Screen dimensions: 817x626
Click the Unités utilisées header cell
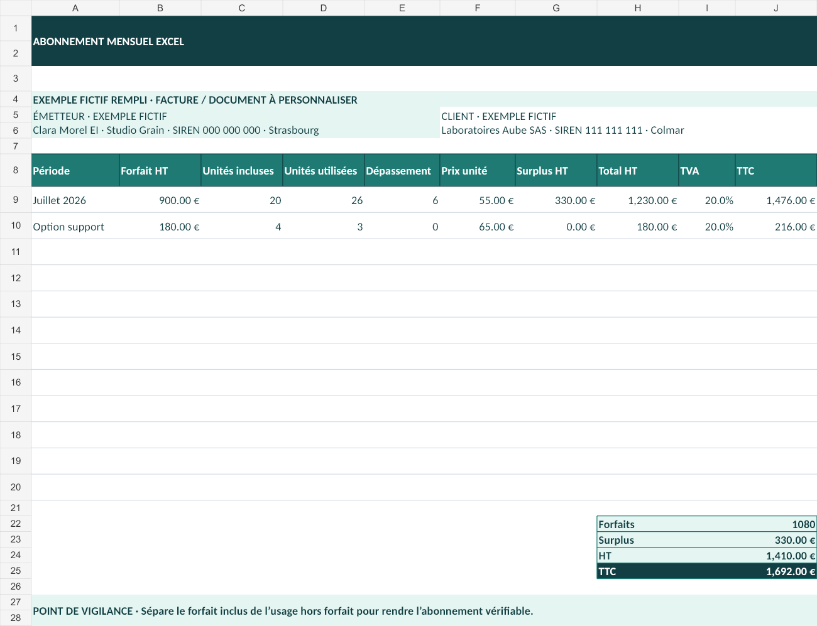324,170
